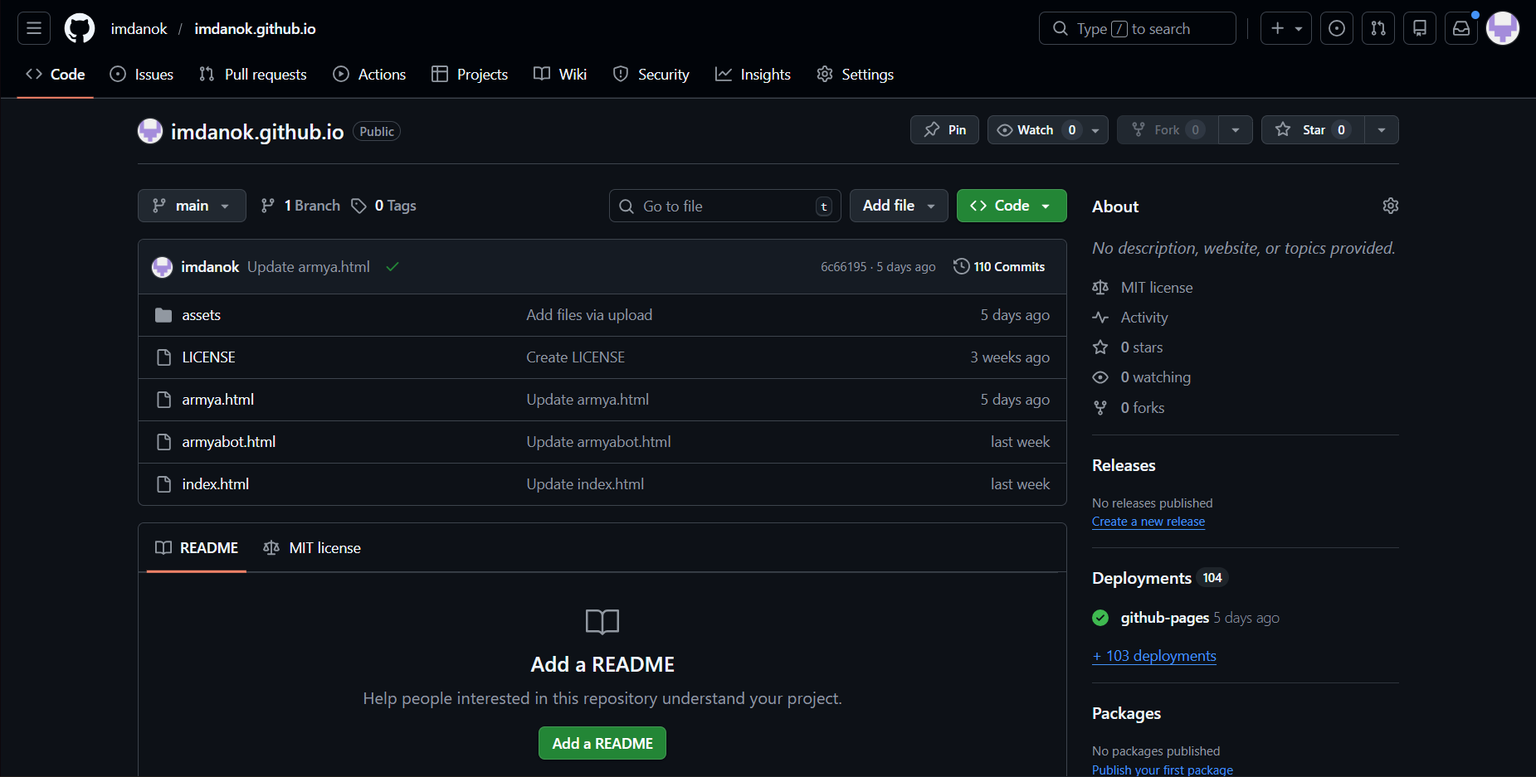Viewport: 1536px width, 777px height.
Task: Edit repository details with About gear icon
Action: pos(1391,206)
